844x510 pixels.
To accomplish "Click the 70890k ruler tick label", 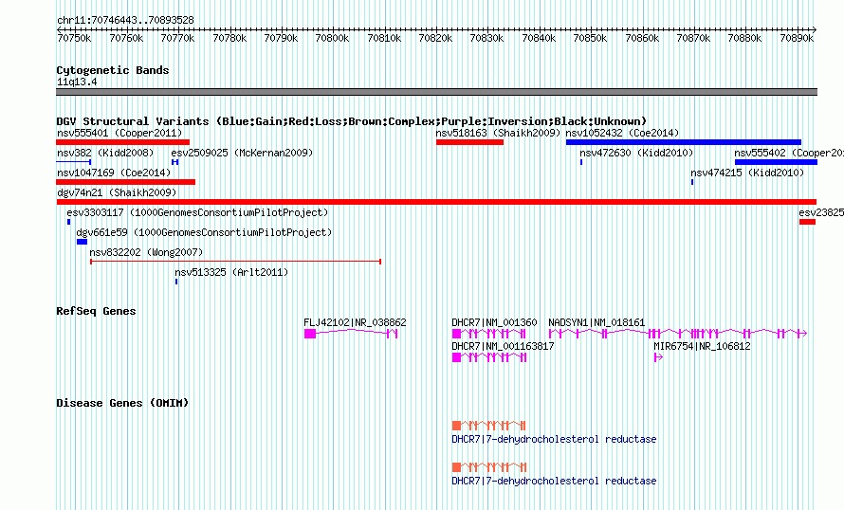I will coord(797,38).
